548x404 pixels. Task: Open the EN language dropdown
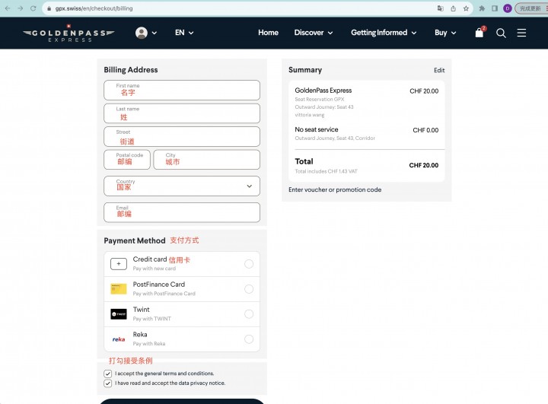(184, 33)
